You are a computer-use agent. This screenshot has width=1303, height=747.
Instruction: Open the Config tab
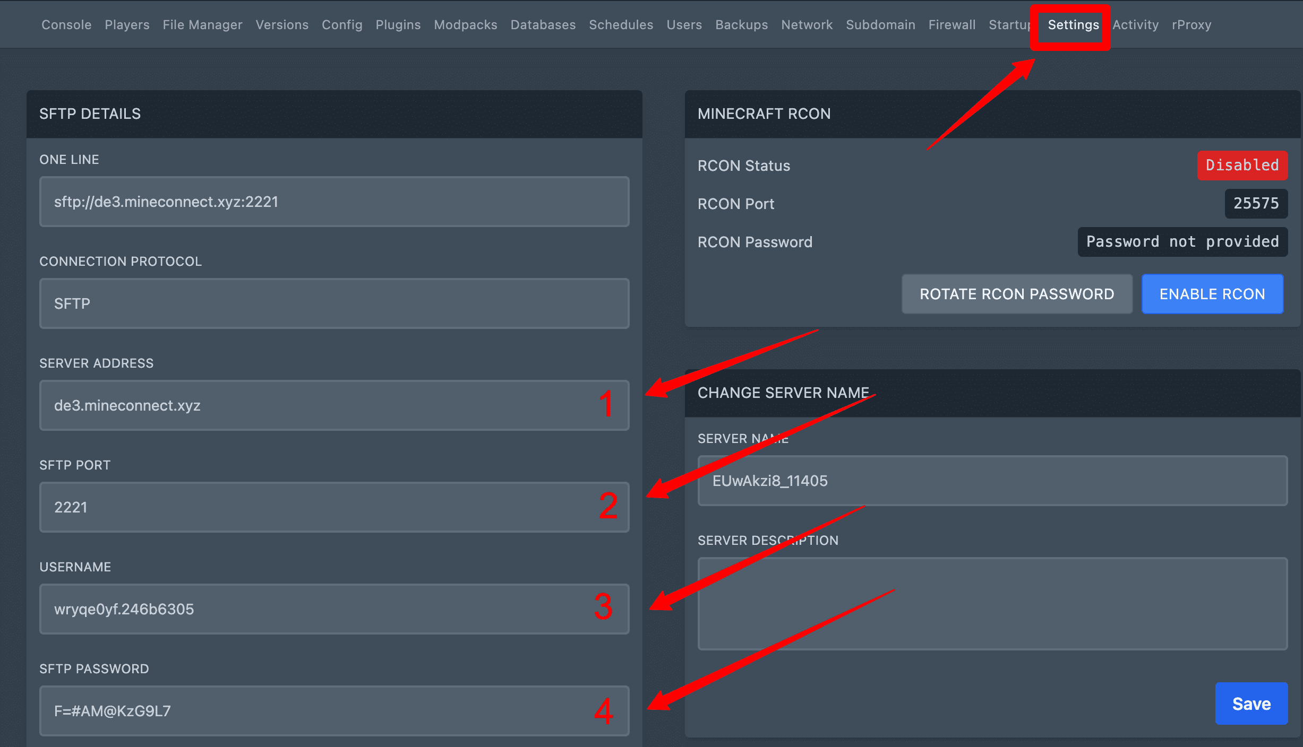tap(342, 25)
